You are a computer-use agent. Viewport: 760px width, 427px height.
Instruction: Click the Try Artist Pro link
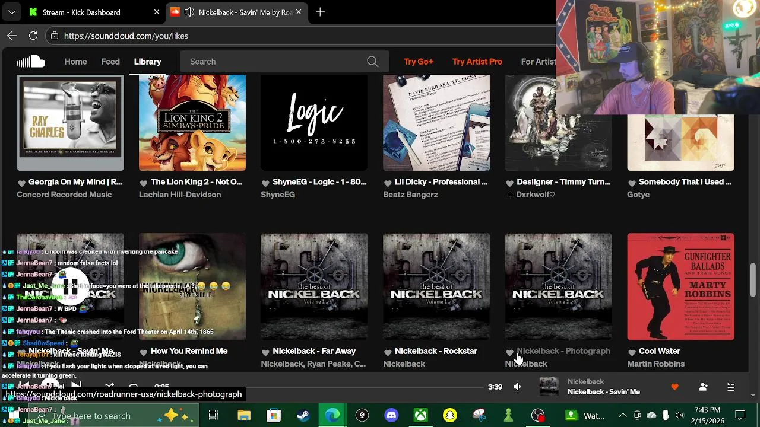[x=477, y=62]
